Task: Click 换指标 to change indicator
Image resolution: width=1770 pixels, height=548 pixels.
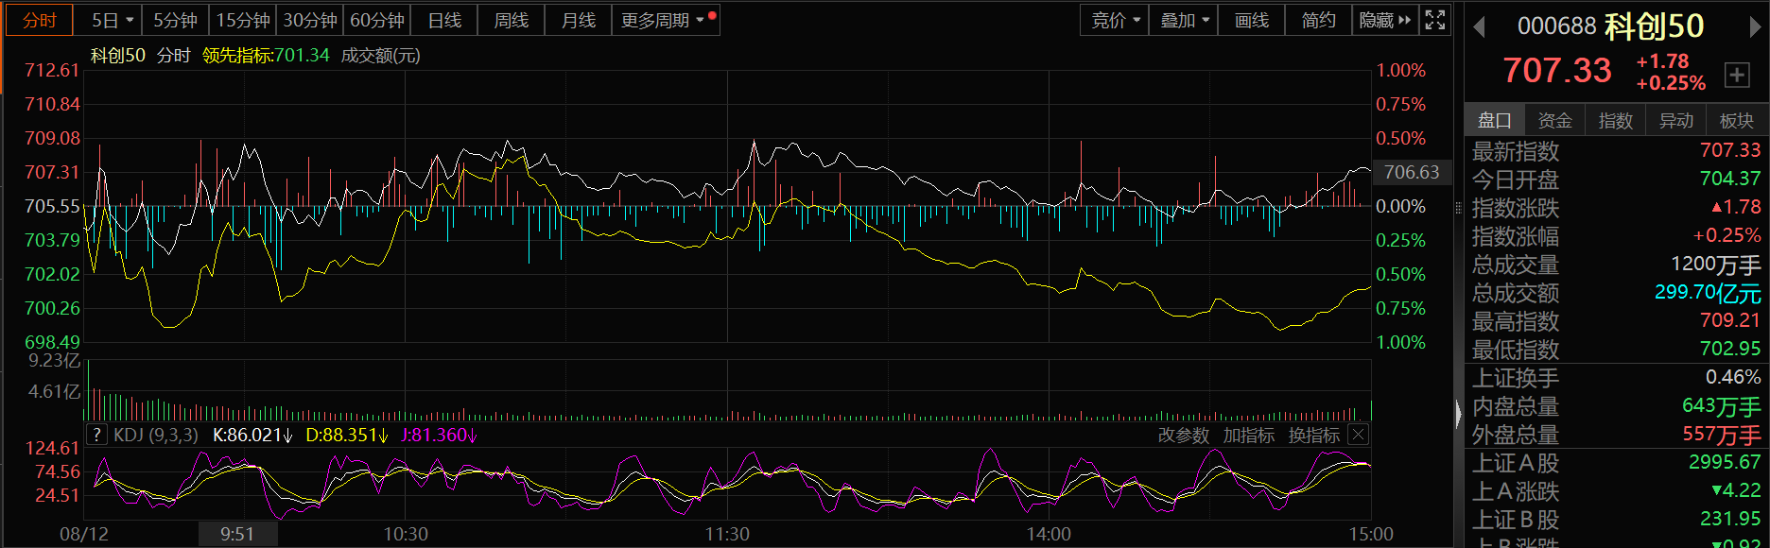Action: coord(1313,435)
